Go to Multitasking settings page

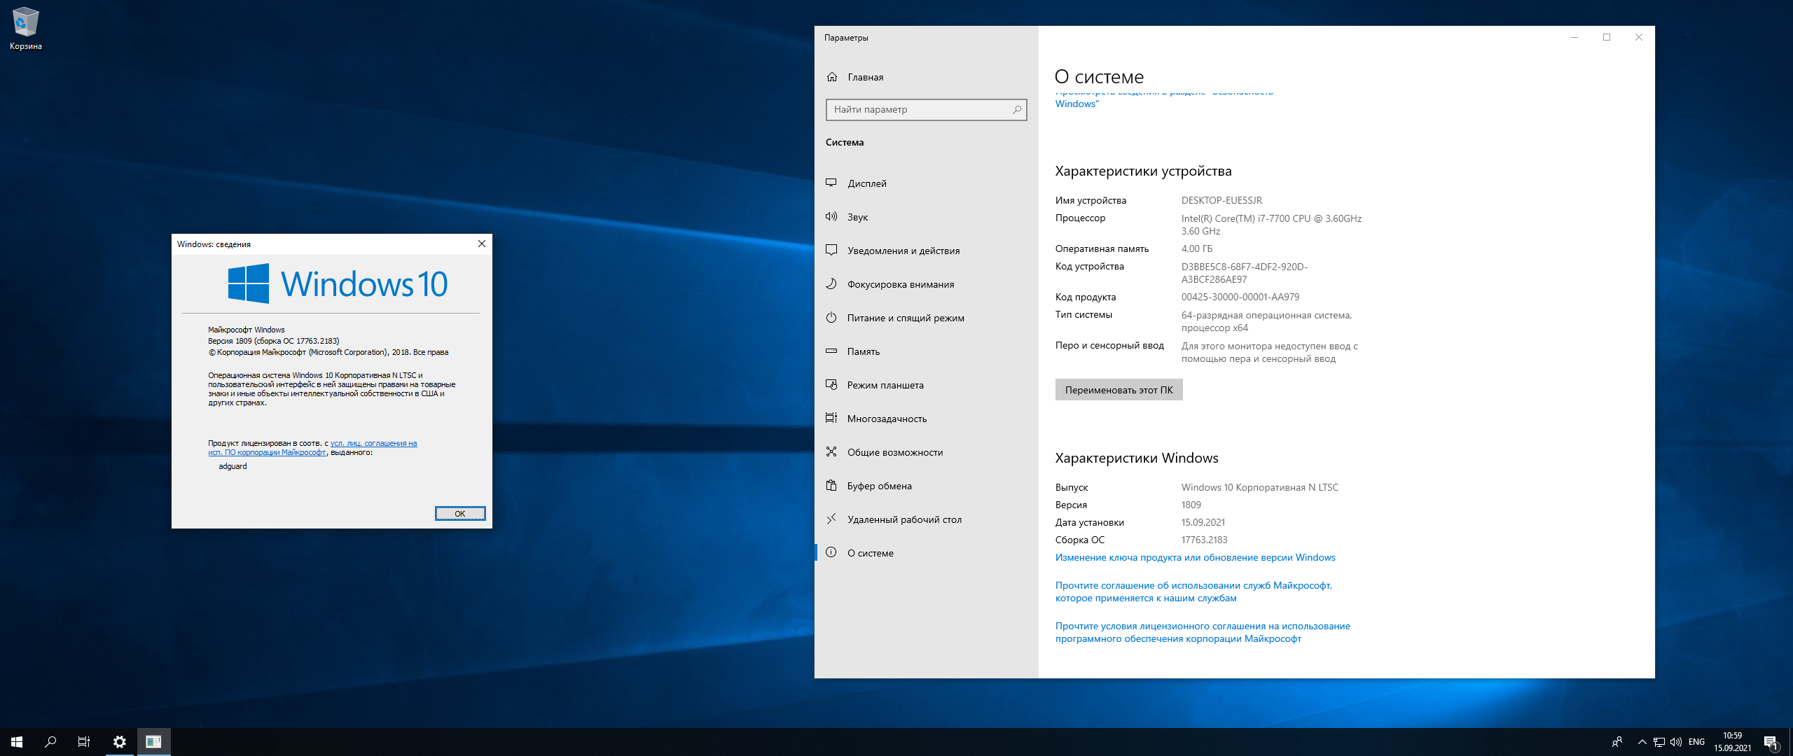[x=887, y=419]
